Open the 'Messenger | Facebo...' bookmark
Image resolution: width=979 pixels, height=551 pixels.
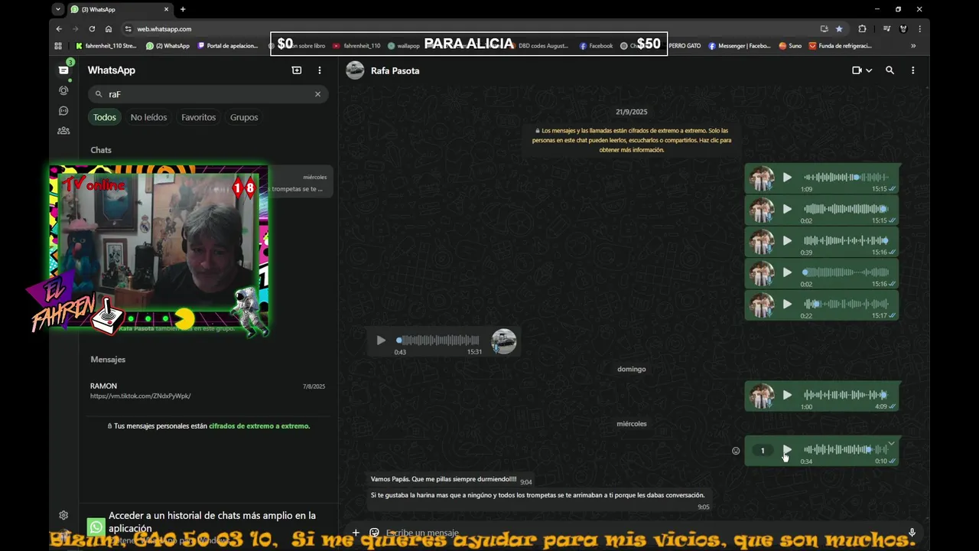(739, 46)
